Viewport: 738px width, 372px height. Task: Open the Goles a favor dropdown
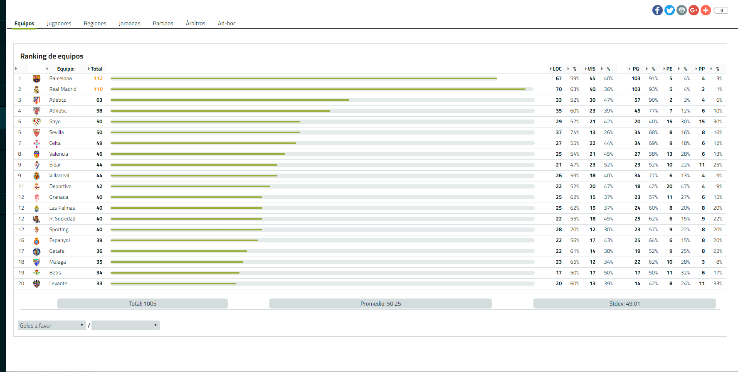click(52, 325)
